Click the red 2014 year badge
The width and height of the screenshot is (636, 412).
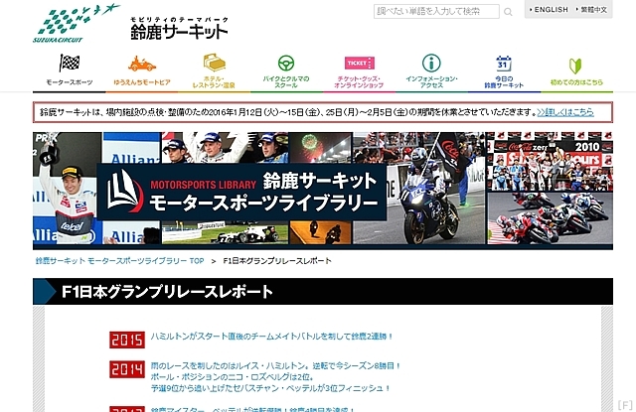coord(127,369)
